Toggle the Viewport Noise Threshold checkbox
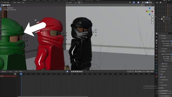 click(171, 41)
